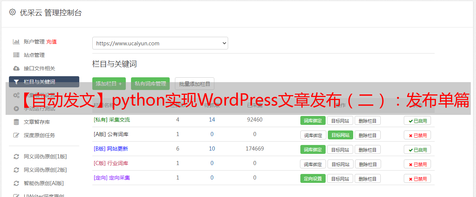This screenshot has width=476, height=197.
Task: Open the 站点管理 menu item
Action: (34, 55)
